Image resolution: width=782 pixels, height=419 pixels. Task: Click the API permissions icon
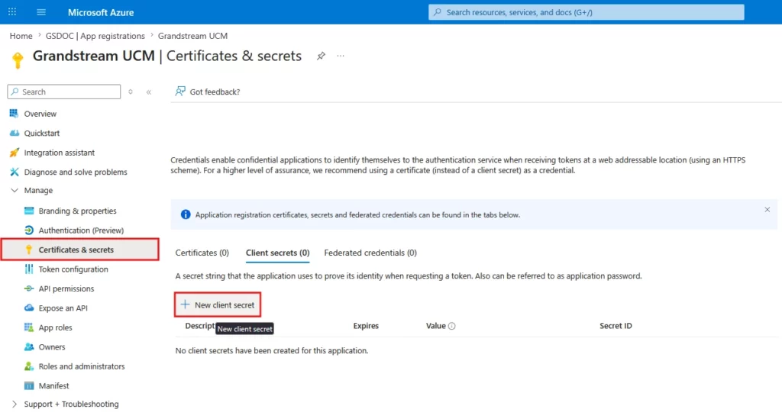[29, 288]
